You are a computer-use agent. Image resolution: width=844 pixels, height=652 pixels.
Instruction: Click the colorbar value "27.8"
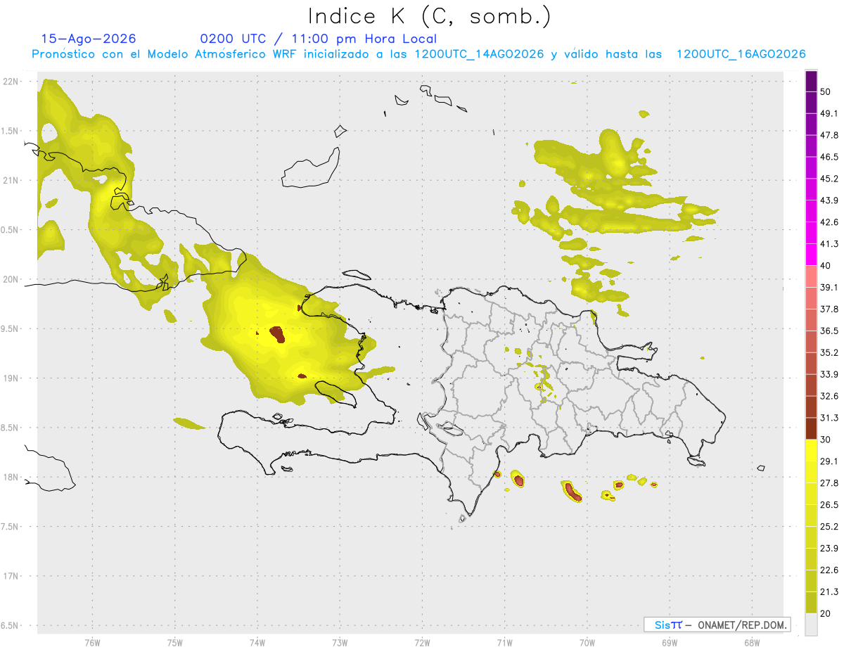(829, 483)
